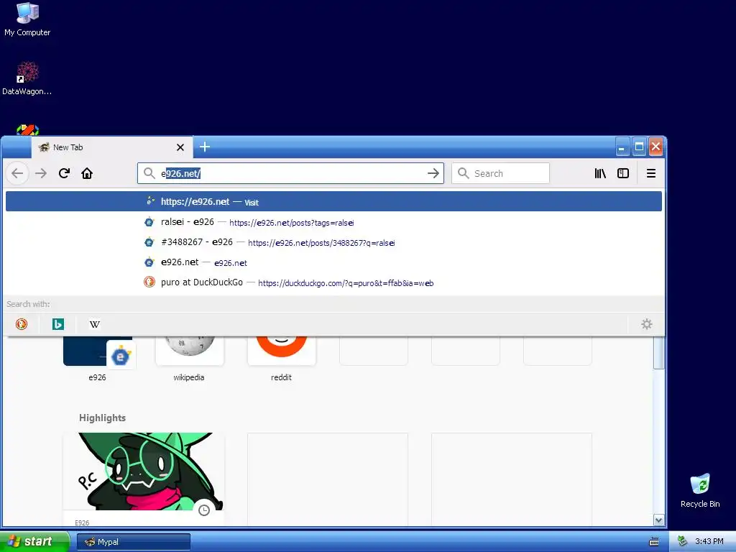Reload the current page

tap(64, 173)
